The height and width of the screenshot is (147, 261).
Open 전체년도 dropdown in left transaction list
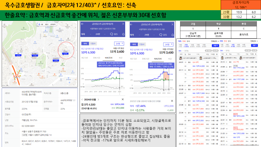point(215,41)
